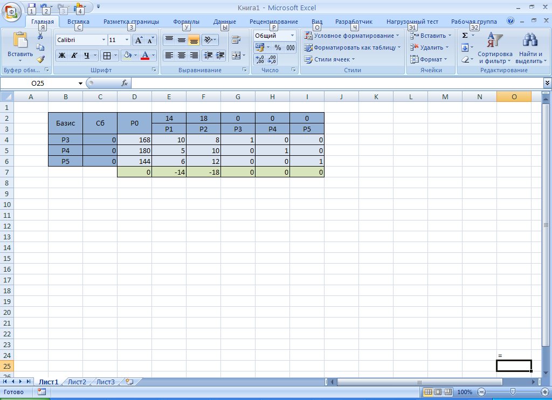Viewport: 552px width, 400px height.
Task: Click zoom in plus button
Action: (x=544, y=392)
